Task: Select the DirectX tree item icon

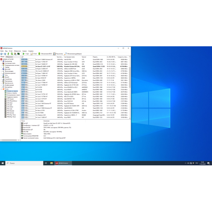Action: pyautogui.click(x=4, y=77)
